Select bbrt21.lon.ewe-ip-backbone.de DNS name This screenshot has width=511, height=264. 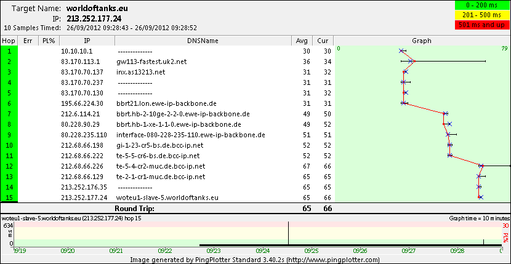pyautogui.click(x=166, y=103)
